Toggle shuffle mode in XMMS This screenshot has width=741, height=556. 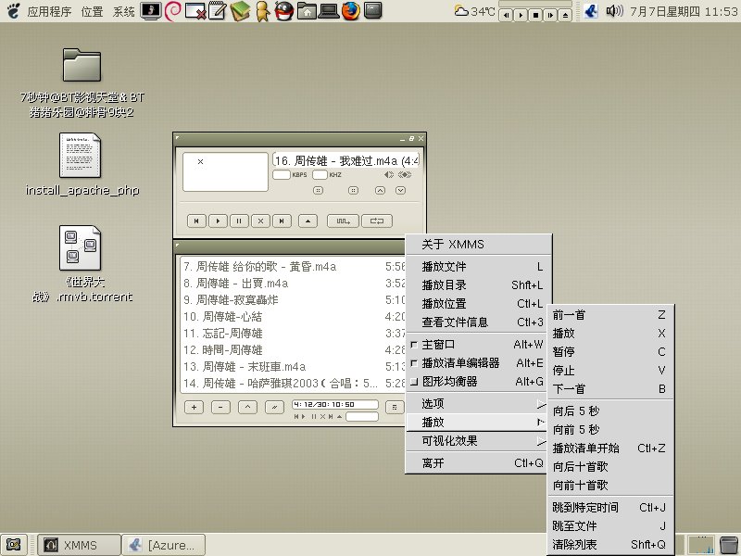[343, 221]
